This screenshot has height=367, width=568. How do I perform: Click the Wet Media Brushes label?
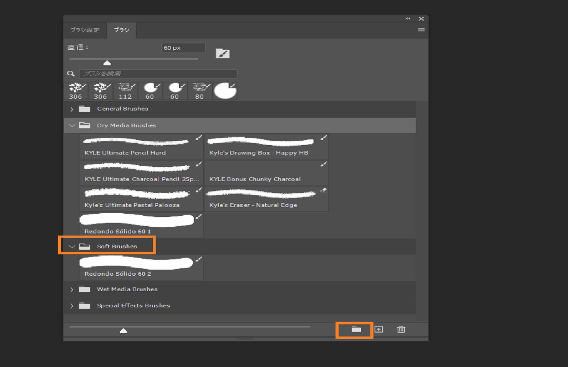[x=127, y=289]
